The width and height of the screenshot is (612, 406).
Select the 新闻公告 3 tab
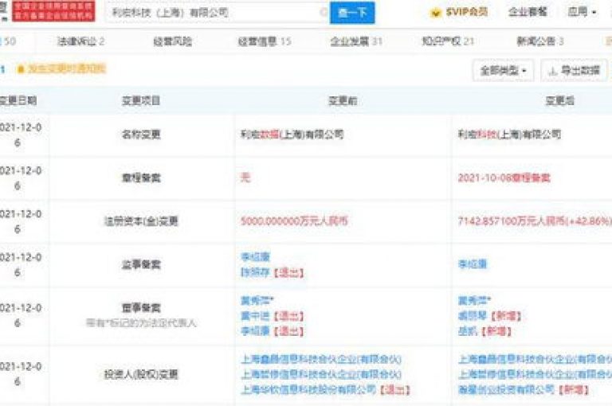540,41
